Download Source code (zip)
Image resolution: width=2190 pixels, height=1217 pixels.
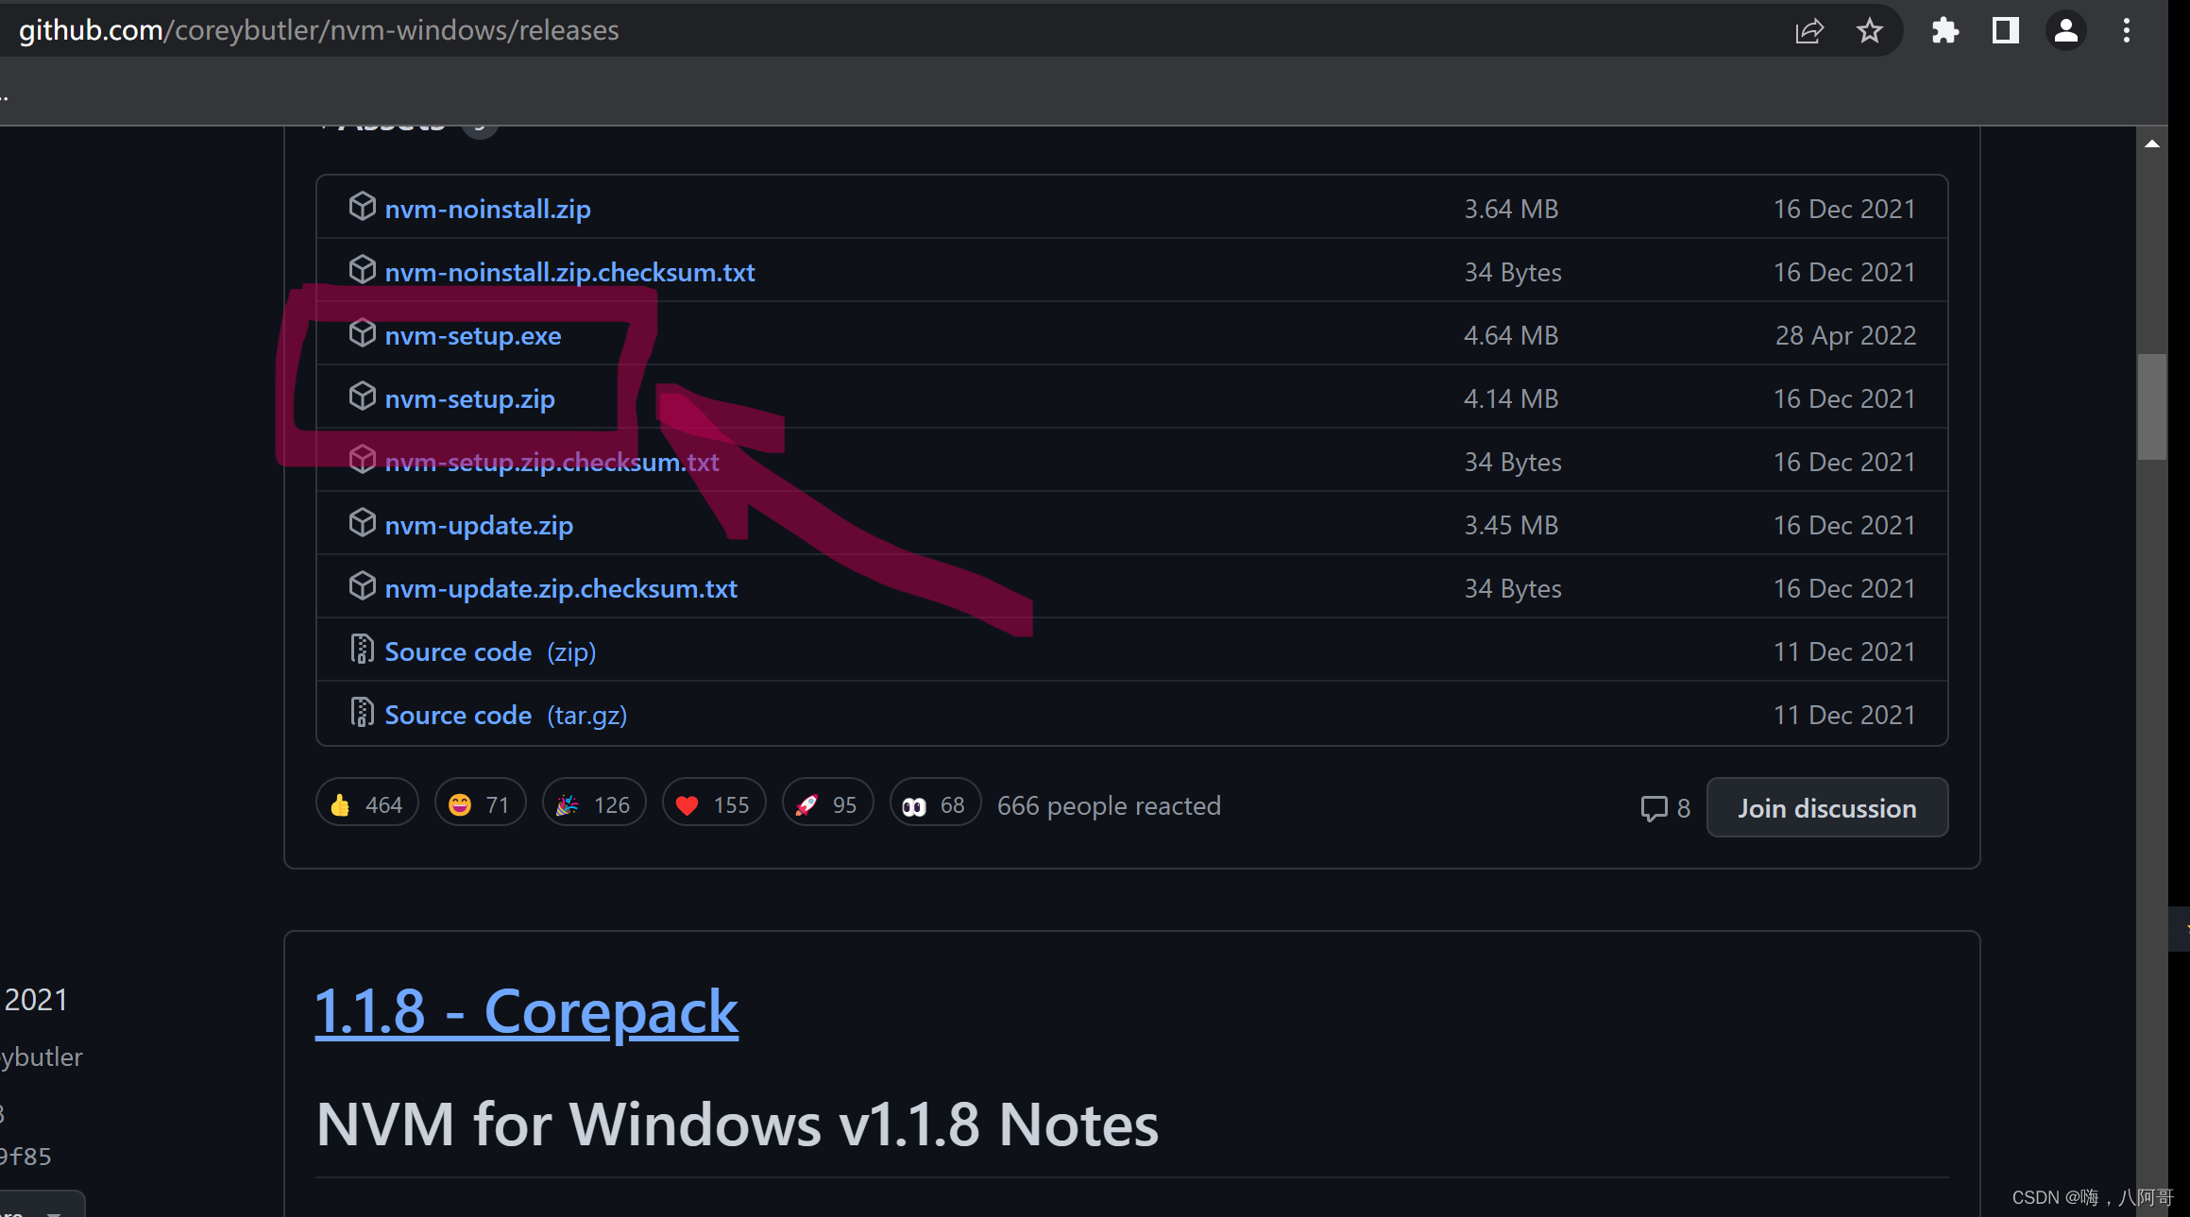(490, 651)
